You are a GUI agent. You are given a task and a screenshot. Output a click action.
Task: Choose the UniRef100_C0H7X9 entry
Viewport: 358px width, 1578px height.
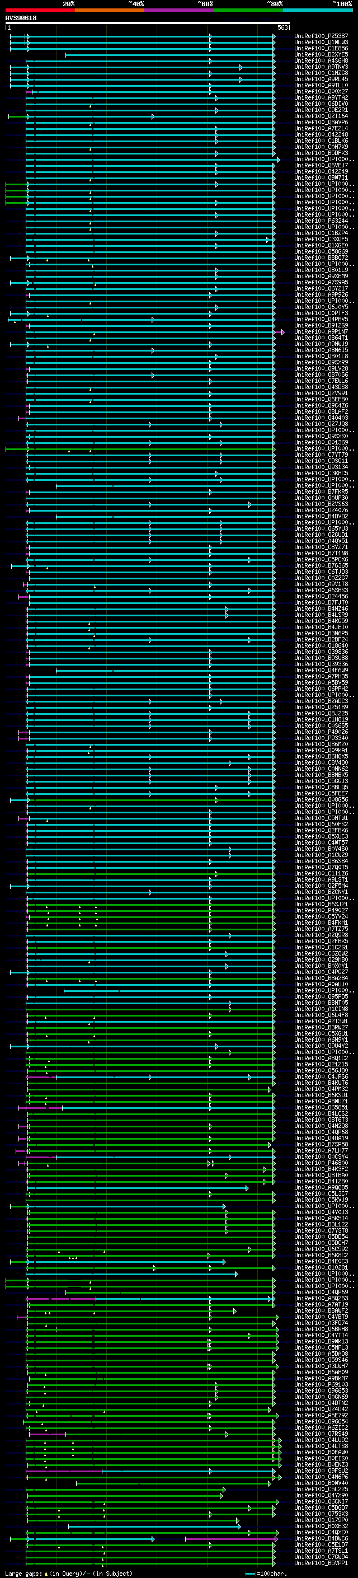(x=321, y=147)
